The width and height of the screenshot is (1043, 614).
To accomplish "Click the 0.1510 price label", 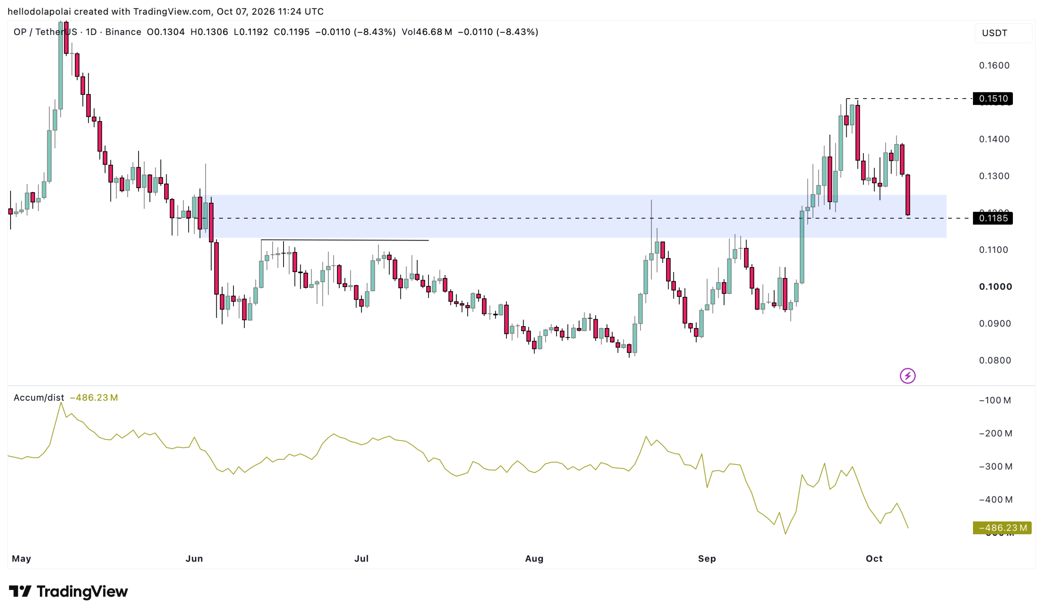I will [x=993, y=99].
